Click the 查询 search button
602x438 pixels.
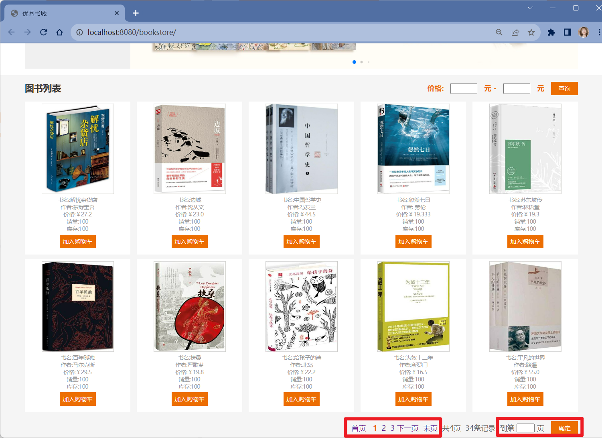point(564,88)
